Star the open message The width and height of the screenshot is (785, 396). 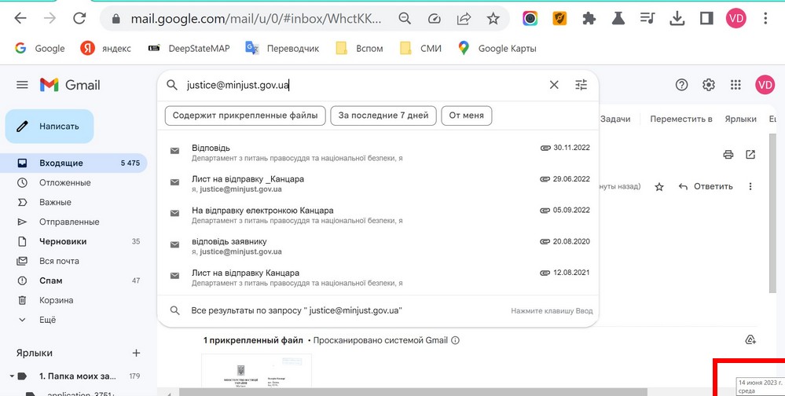pyautogui.click(x=659, y=187)
